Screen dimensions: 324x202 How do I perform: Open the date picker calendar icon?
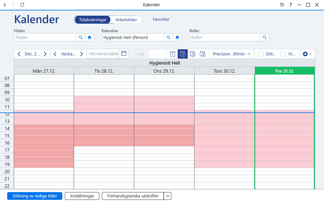tap(124, 53)
